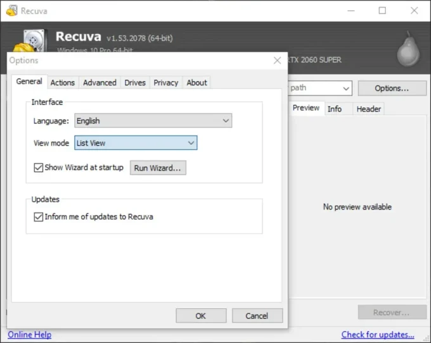
Task: Open the About tab
Action: coord(196,82)
